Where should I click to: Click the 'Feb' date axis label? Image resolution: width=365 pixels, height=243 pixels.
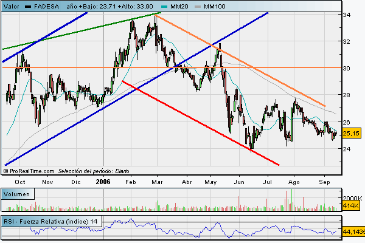(131, 182)
